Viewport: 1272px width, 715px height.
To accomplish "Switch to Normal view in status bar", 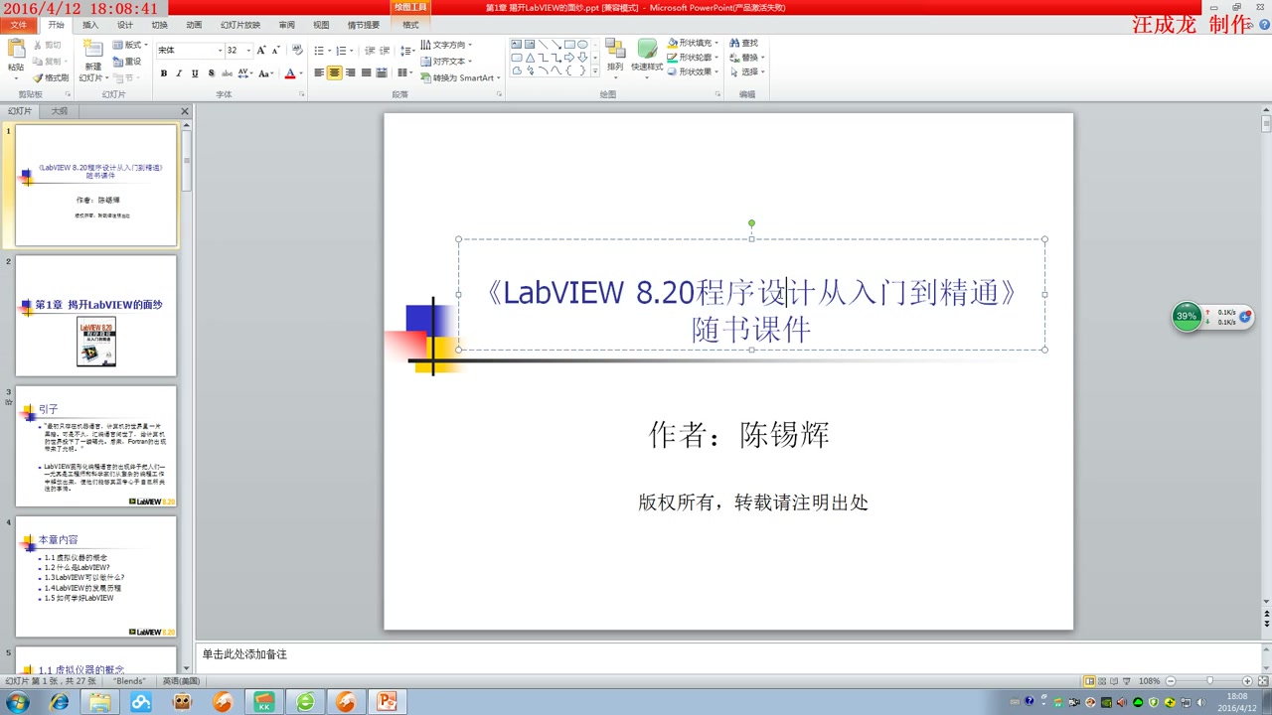I will click(1090, 681).
